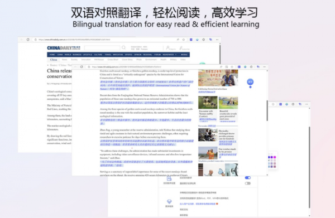Click the green globe extension icon in the back-left window

(x=197, y=40)
